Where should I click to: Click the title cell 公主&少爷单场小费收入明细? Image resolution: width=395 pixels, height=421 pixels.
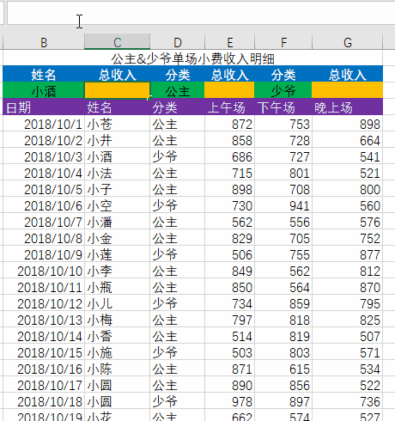(192, 58)
